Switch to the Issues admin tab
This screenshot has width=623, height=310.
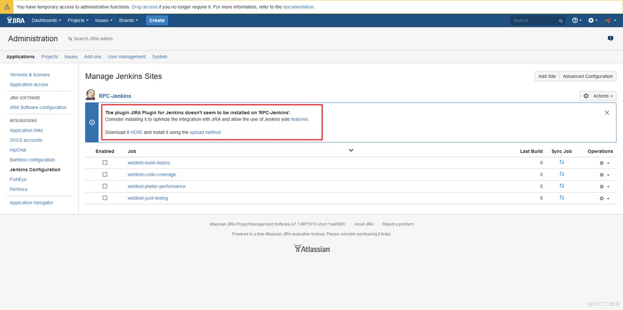[71, 57]
